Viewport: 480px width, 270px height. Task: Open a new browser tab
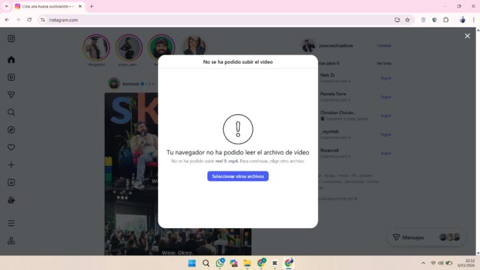pos(91,6)
